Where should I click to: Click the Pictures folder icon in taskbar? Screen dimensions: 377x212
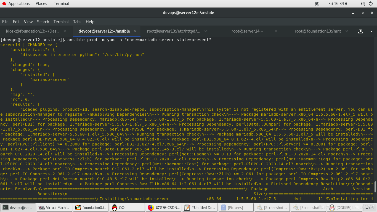(x=224, y=208)
